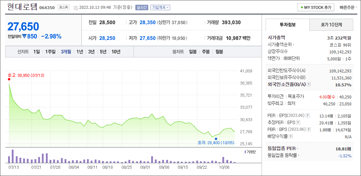This screenshot has height=176, width=361.
Task: Click the 거래량 value 393,030
Action: (231, 23)
